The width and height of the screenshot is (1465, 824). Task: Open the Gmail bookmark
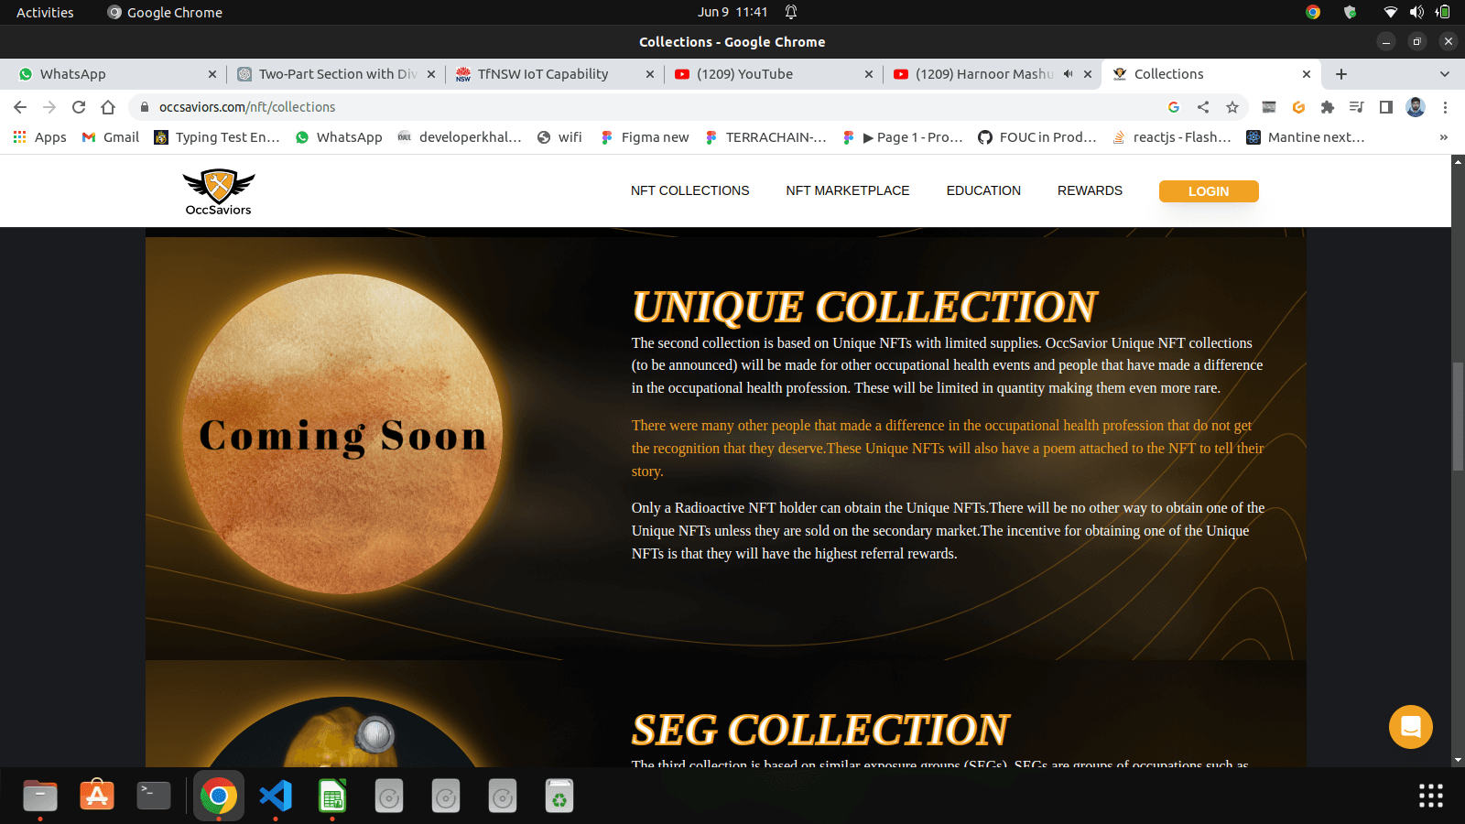(111, 137)
